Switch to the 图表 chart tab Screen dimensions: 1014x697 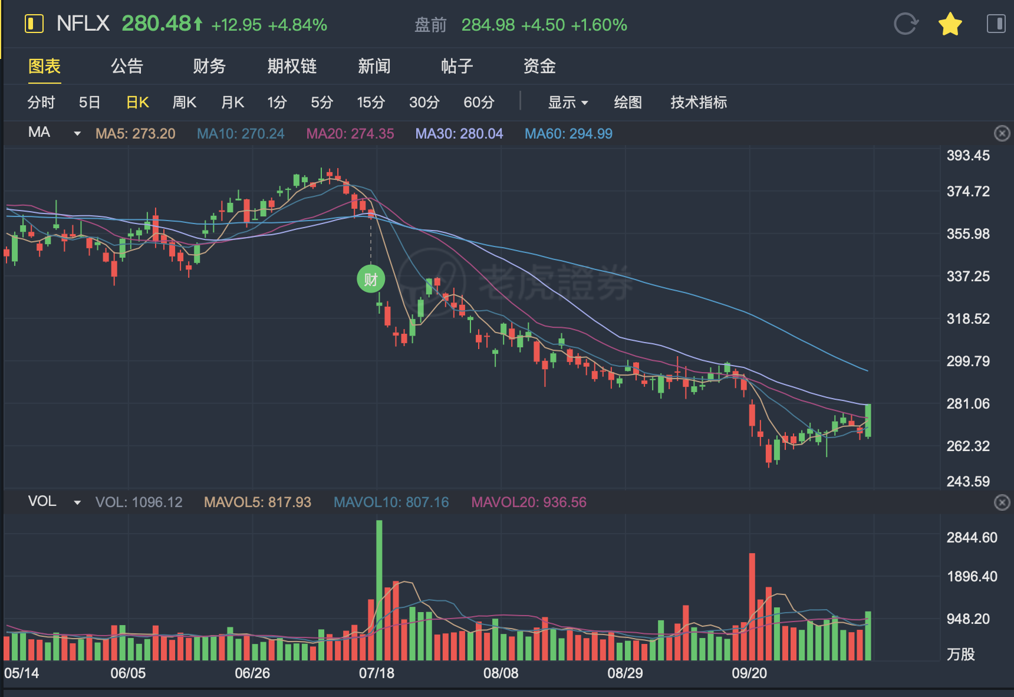44,66
